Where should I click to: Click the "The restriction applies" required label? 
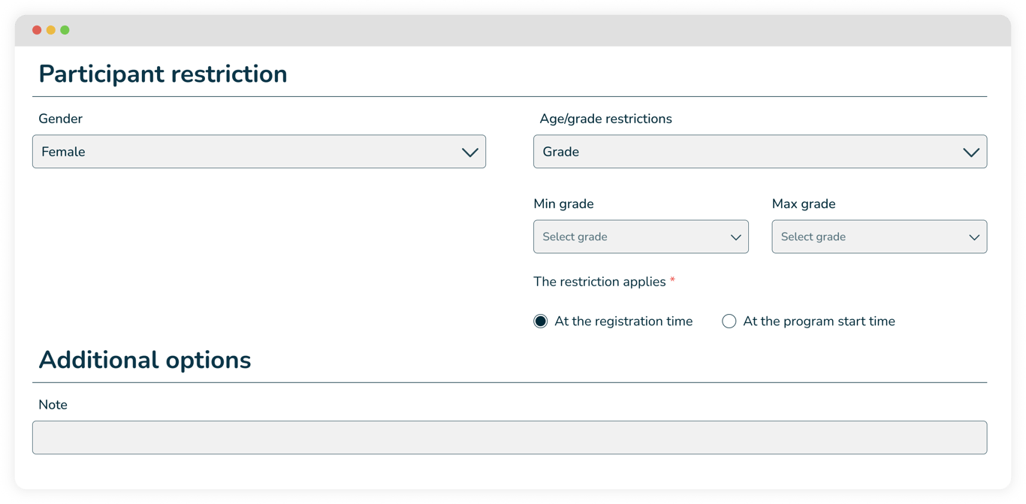[x=599, y=282]
